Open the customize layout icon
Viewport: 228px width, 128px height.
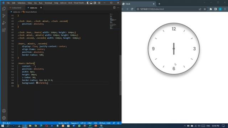coord(99,3)
